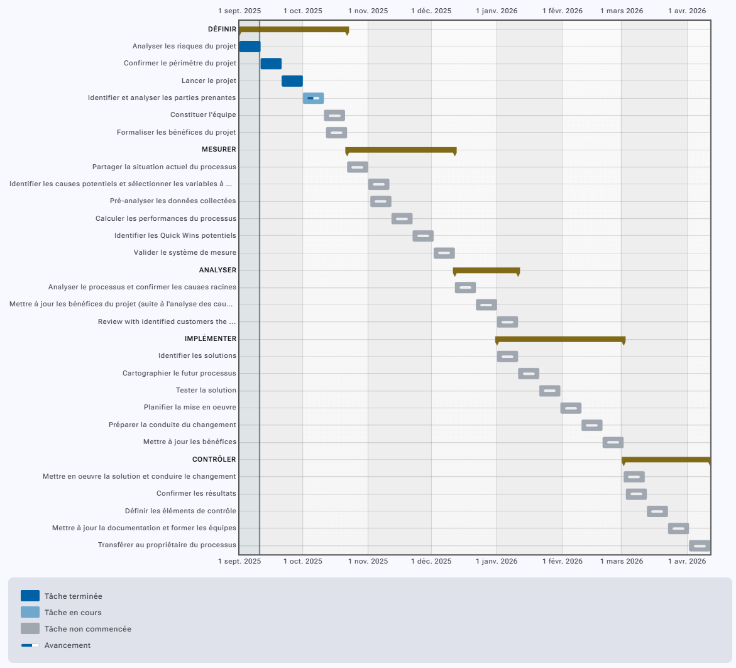Click the "Tâche en cours" legend swatch
The width and height of the screenshot is (736, 668).
coord(30,612)
